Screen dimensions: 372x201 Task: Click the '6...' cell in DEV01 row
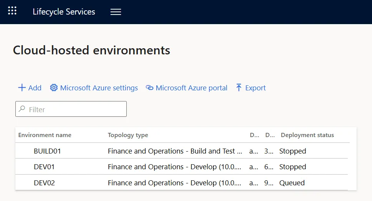click(269, 167)
